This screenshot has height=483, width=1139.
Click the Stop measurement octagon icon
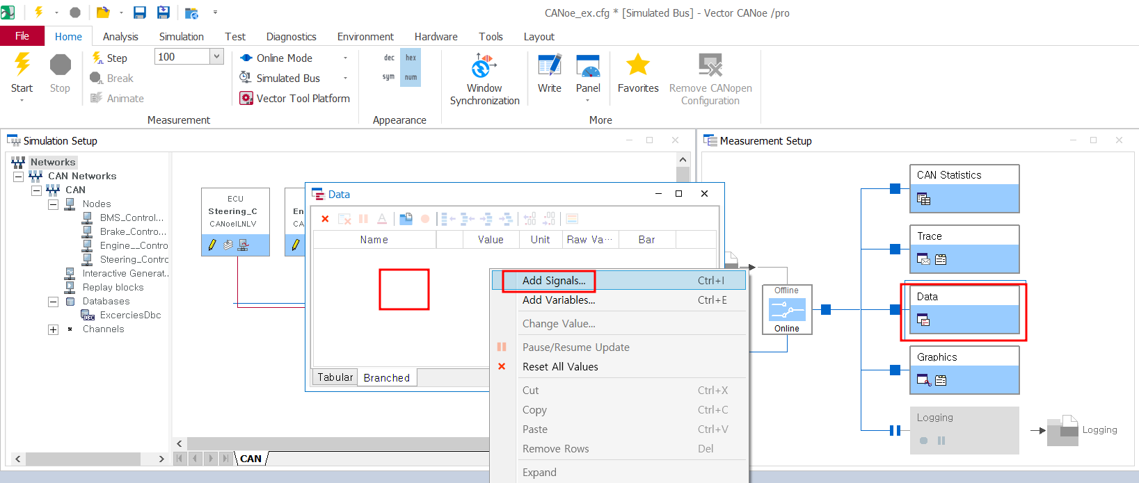click(61, 65)
